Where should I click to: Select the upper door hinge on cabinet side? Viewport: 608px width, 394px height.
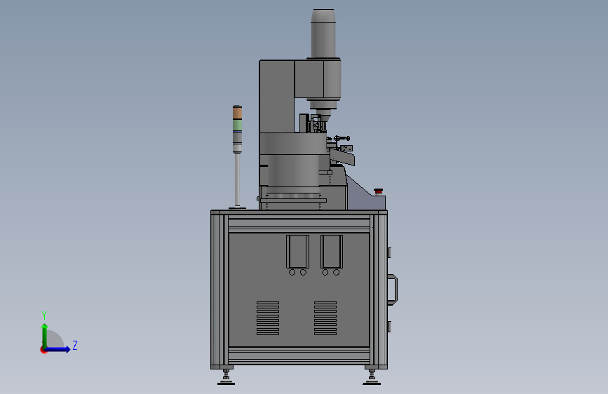tap(389, 252)
